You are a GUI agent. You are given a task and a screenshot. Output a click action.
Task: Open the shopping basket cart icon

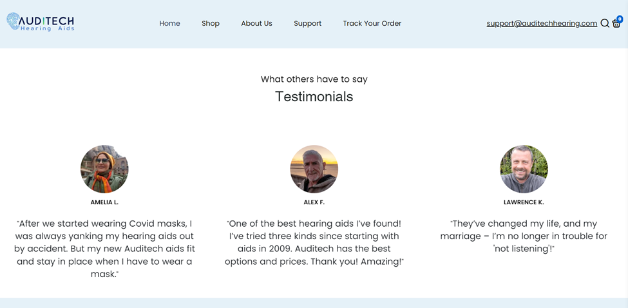click(x=616, y=24)
